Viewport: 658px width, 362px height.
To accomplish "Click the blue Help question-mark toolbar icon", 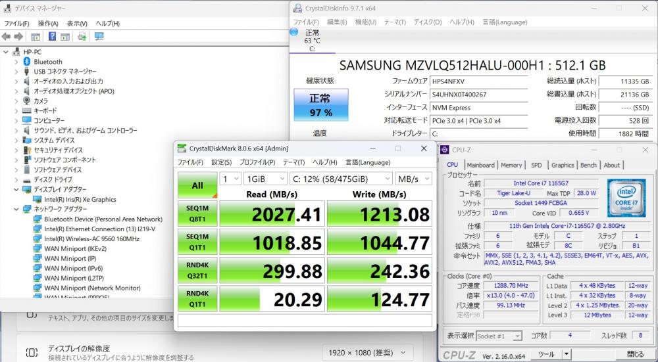I will [53, 36].
